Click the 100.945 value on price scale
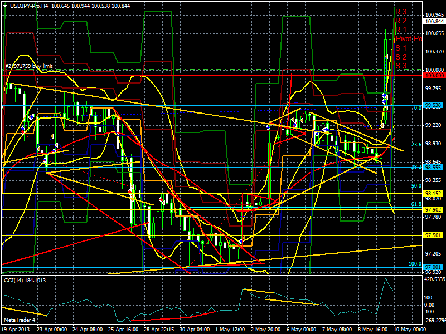Image resolution: width=446 pixels, height=334 pixels. pos(434,15)
